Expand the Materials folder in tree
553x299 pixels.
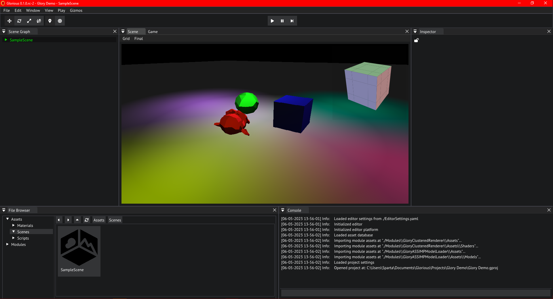13,225
